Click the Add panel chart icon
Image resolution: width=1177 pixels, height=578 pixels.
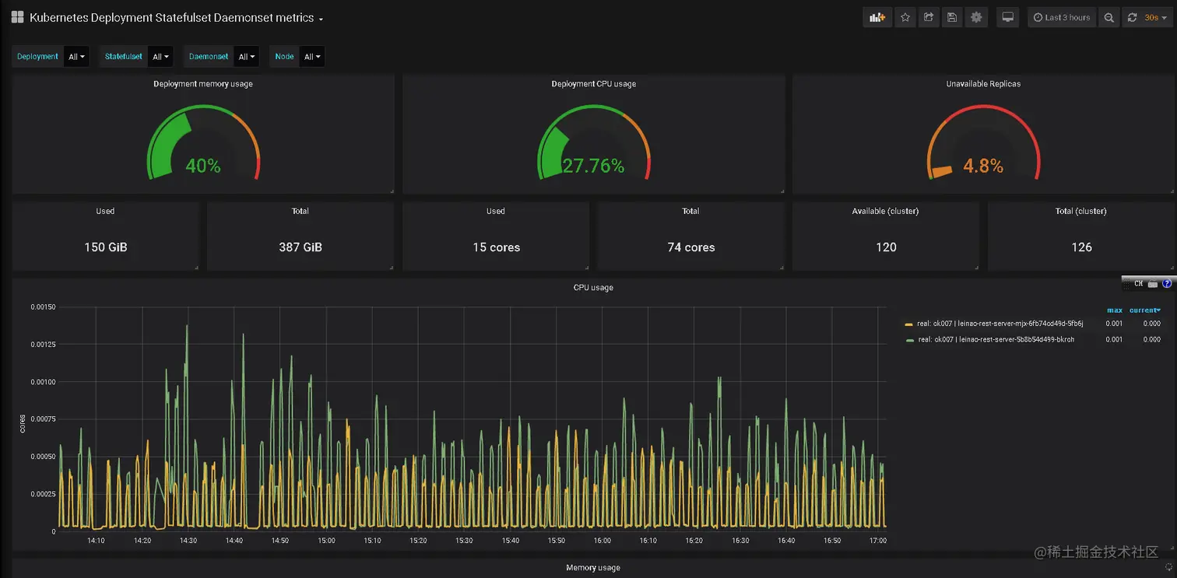[x=877, y=17]
